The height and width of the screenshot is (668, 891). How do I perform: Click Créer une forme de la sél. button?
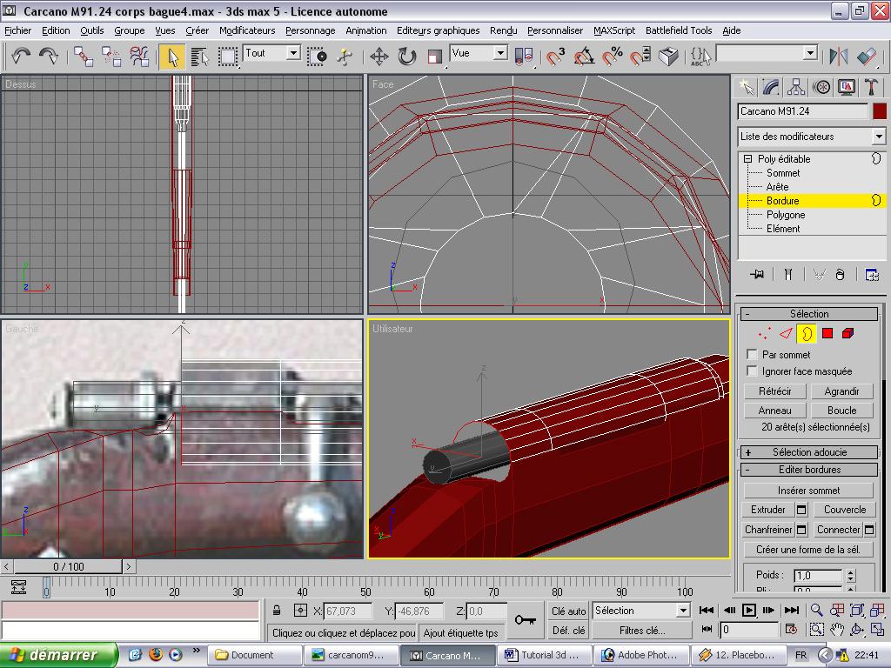[x=808, y=550]
